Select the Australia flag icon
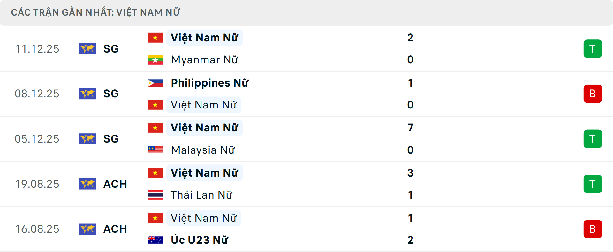Image resolution: width=613 pixels, height=252 pixels. point(155,240)
